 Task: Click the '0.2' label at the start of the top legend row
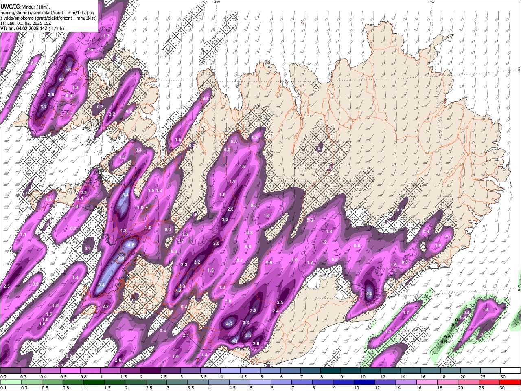click(x=3, y=377)
